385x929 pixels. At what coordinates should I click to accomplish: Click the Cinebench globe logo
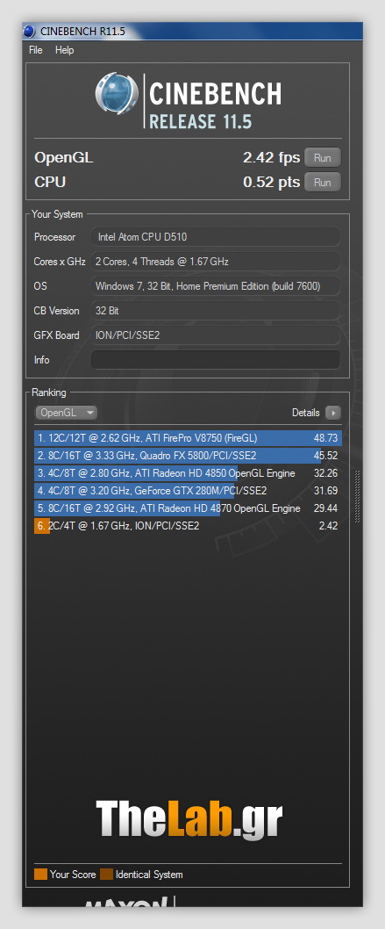(x=117, y=95)
